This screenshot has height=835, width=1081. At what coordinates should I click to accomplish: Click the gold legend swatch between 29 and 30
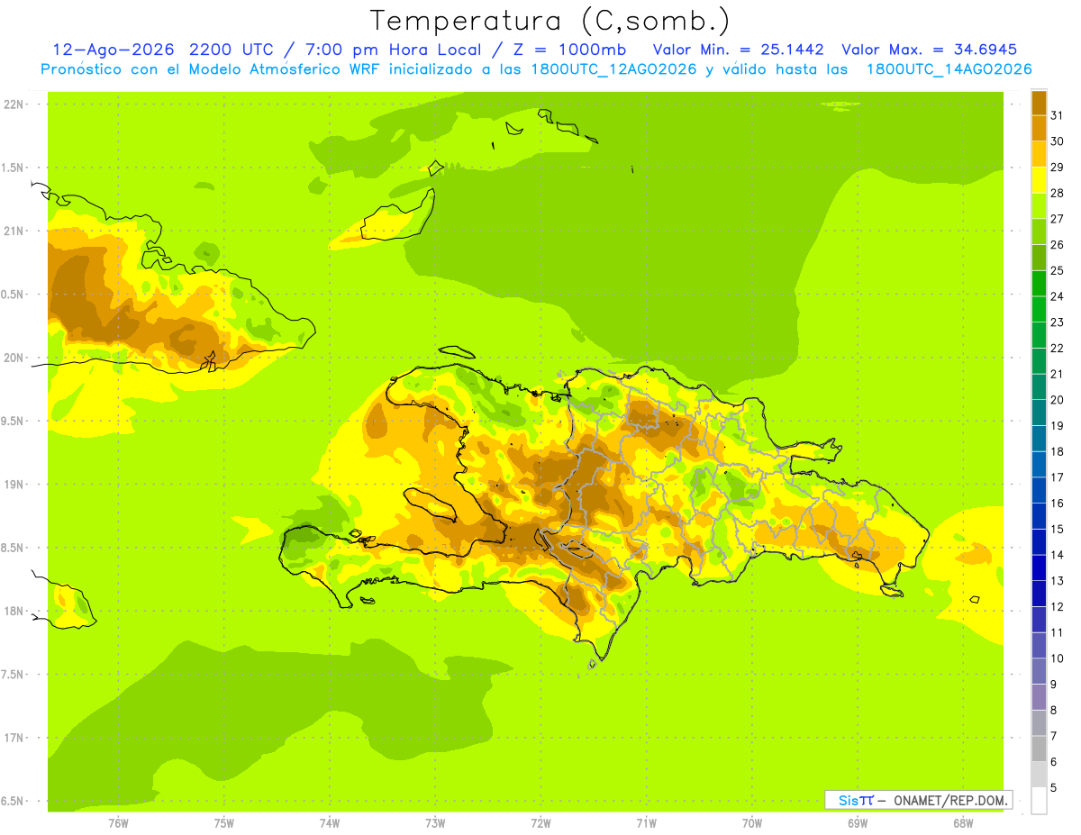[1039, 154]
